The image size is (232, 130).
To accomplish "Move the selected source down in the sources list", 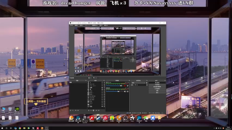I will point(99,110).
